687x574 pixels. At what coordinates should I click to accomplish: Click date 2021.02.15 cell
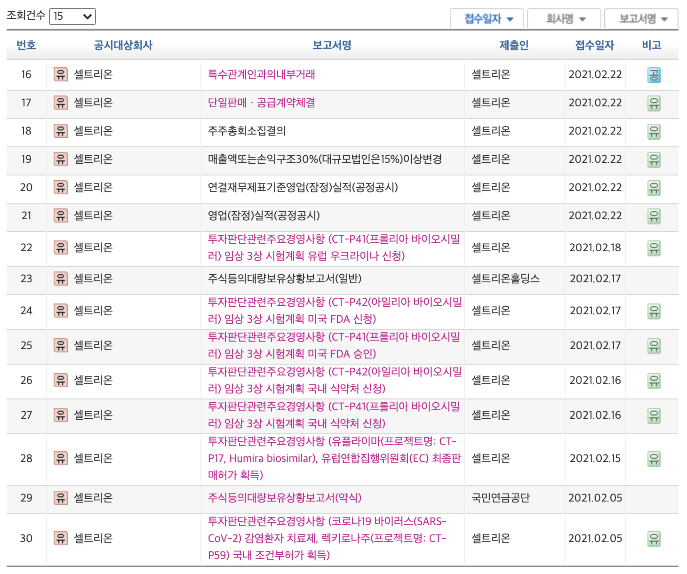tap(595, 458)
